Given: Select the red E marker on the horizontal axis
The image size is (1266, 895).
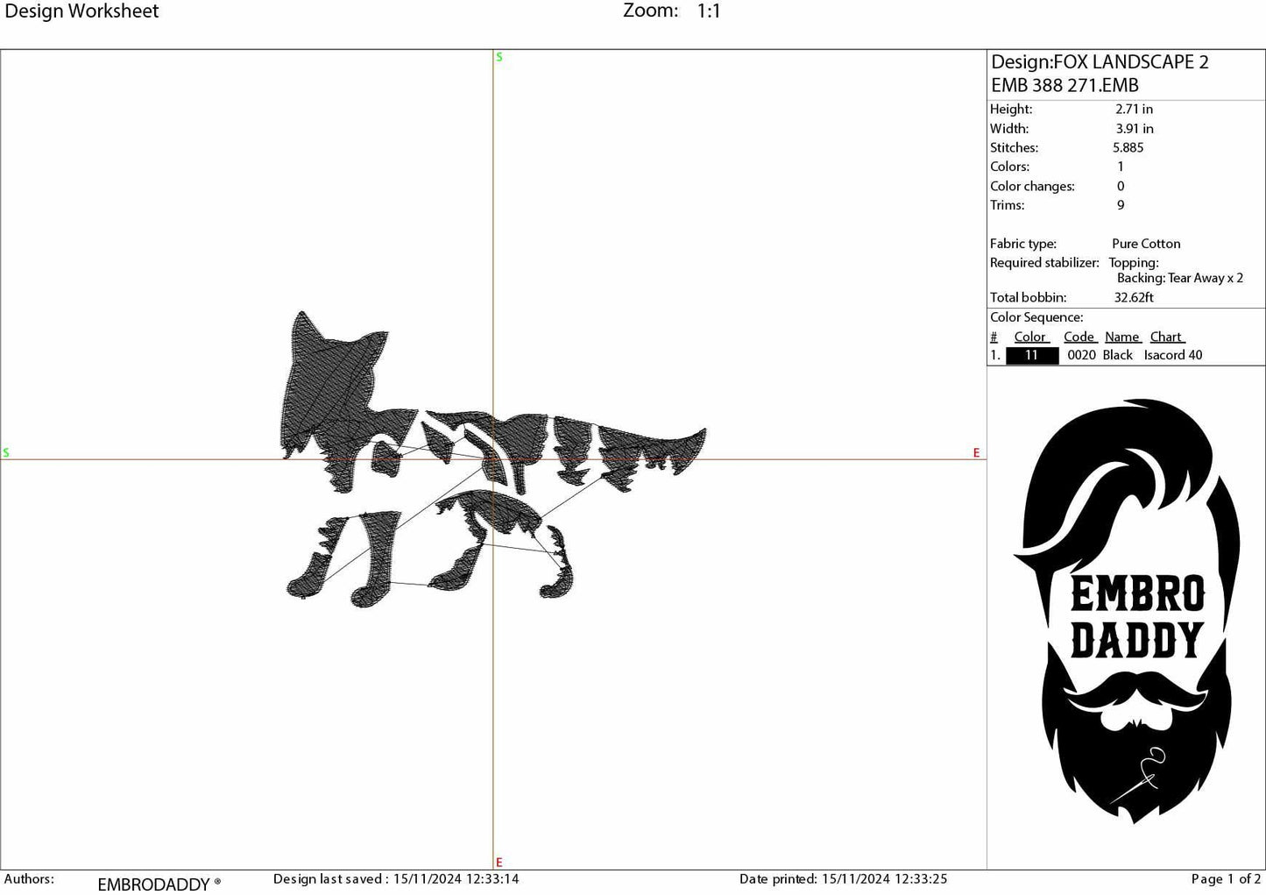Looking at the screenshot, I should tap(975, 452).
